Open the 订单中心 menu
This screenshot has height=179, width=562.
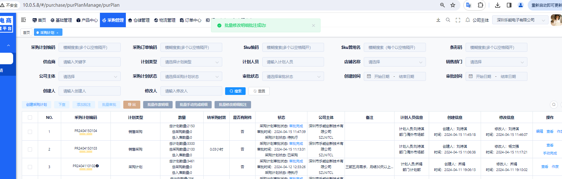point(191,20)
